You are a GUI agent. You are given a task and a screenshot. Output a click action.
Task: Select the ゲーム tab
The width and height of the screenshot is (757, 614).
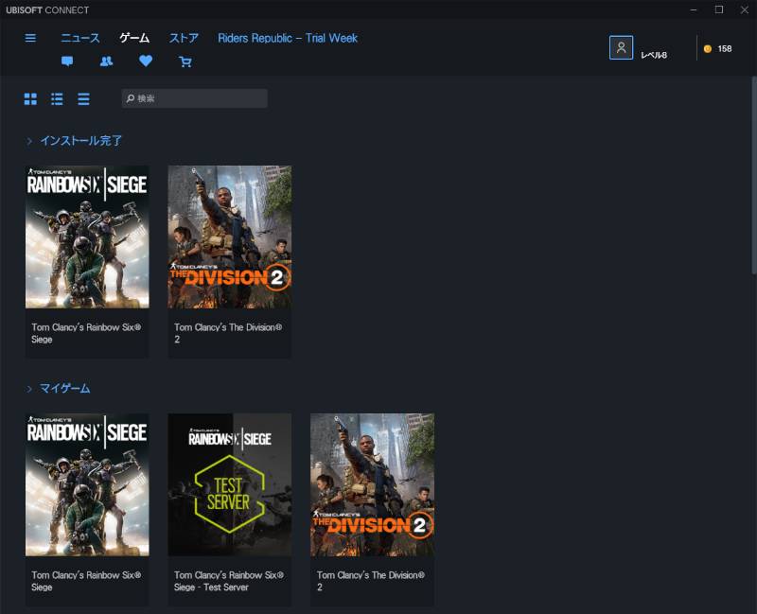tap(134, 38)
